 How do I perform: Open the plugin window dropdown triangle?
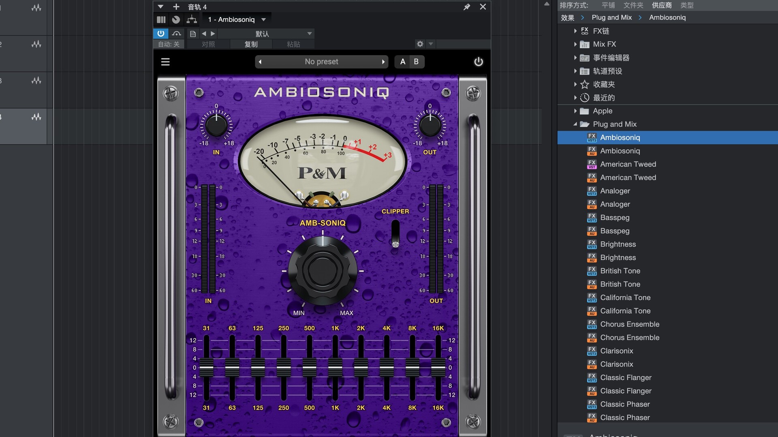point(160,7)
